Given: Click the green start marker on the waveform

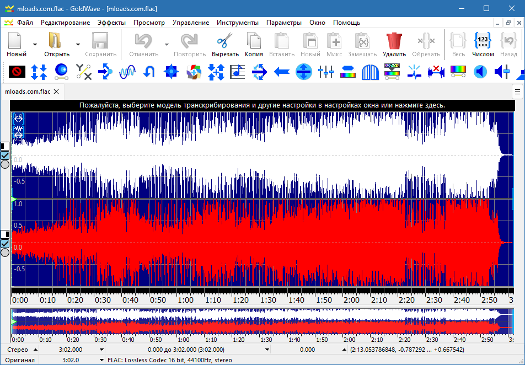Looking at the screenshot, I should click(14, 199).
